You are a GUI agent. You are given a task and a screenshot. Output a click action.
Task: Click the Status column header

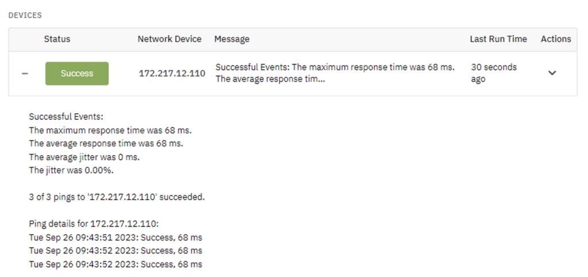coord(57,39)
